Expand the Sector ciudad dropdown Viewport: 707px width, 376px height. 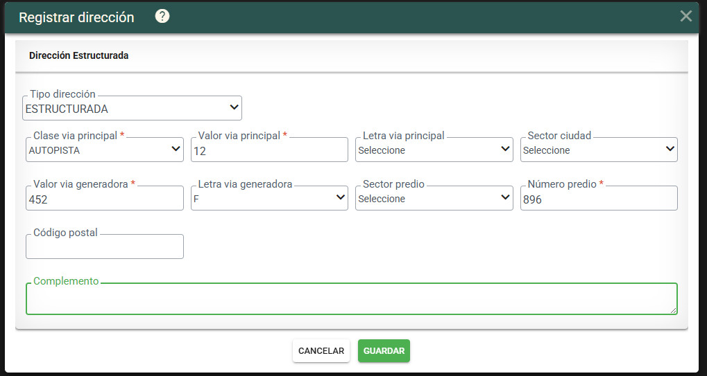599,150
